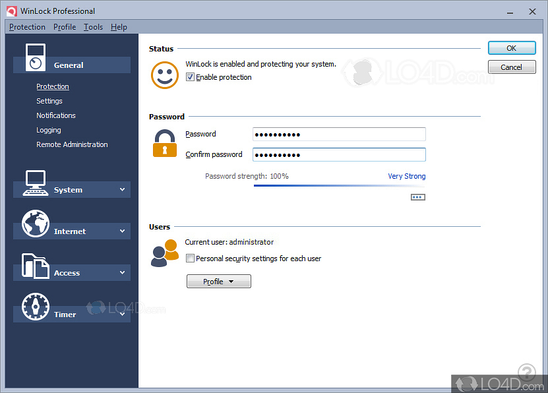Image resolution: width=548 pixels, height=393 pixels.
Task: Open the Protection menu
Action: 27,27
